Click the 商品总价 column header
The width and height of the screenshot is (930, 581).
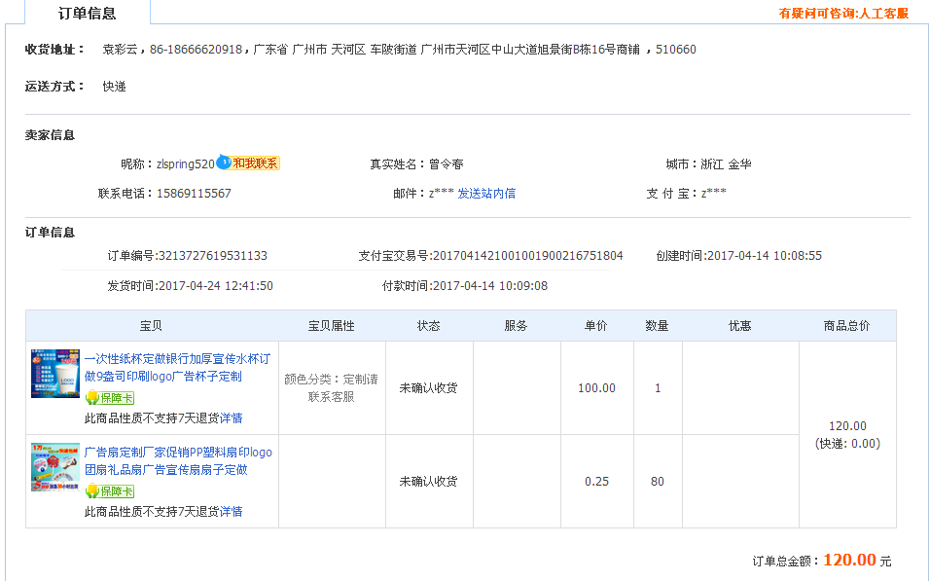click(x=846, y=326)
